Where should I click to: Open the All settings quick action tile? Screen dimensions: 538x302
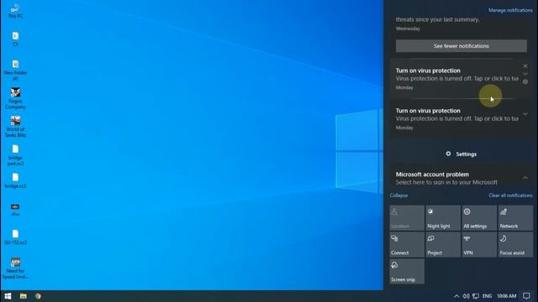tap(479, 218)
